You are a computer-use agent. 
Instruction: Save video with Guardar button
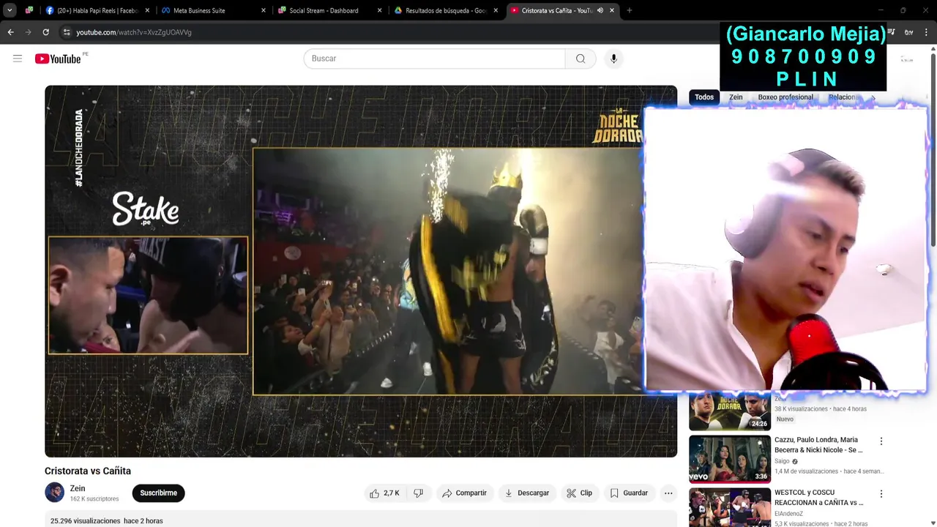click(x=629, y=493)
